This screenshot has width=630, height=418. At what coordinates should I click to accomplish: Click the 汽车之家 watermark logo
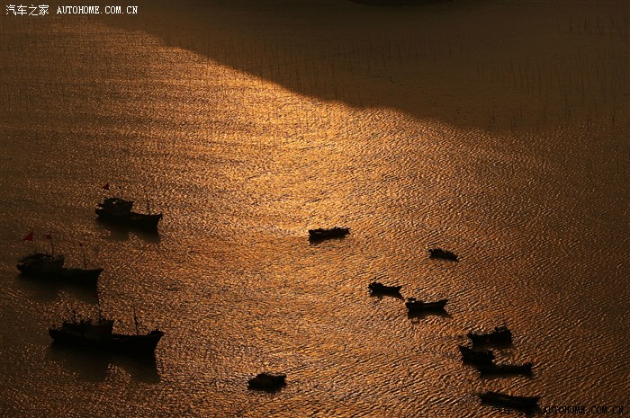27,10
